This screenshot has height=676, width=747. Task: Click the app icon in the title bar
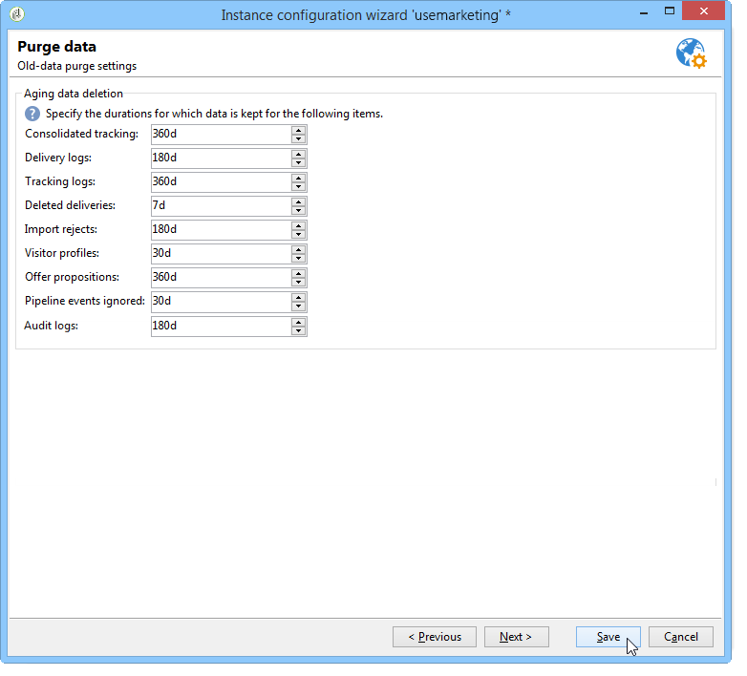(x=17, y=14)
